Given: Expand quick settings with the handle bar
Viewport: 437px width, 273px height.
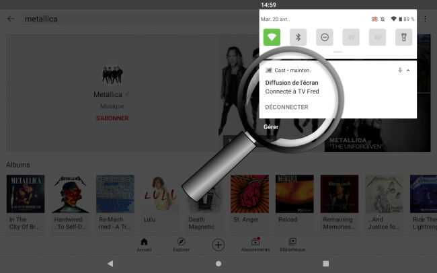Looking at the screenshot, I should pyautogui.click(x=338, y=52).
